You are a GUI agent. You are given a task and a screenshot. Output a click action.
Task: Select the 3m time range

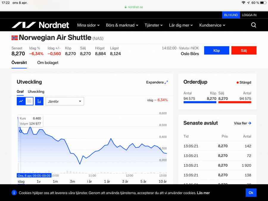tap(72, 181)
